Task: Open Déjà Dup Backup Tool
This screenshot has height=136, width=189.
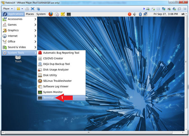Action: point(61,64)
